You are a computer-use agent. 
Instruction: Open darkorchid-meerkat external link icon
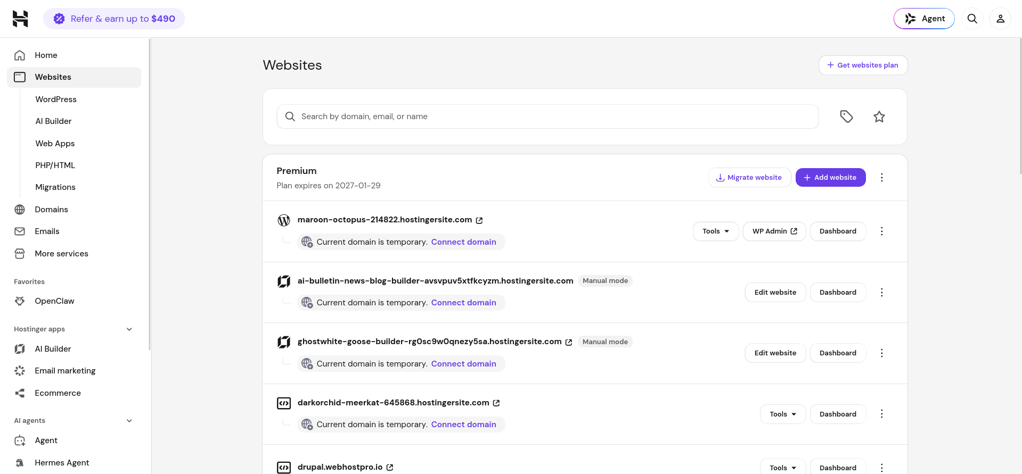[x=496, y=403]
